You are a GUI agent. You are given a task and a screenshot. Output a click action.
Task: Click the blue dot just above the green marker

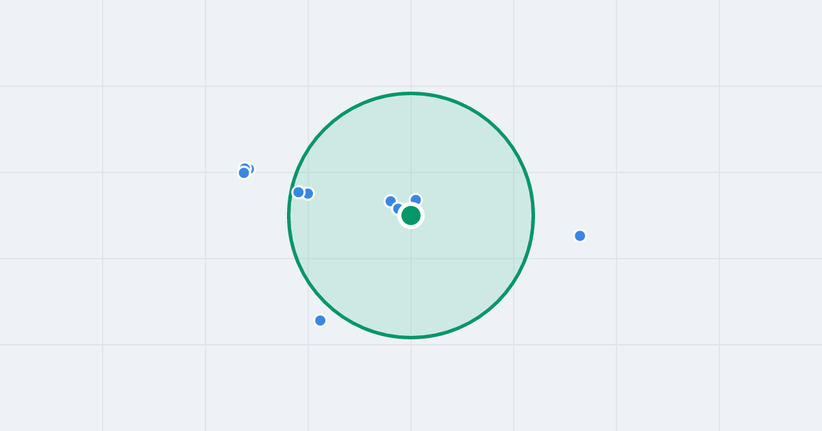pyautogui.click(x=416, y=200)
